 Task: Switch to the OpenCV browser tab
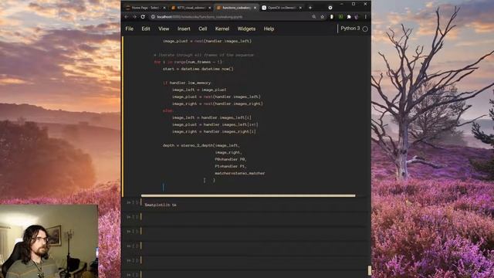point(281,8)
